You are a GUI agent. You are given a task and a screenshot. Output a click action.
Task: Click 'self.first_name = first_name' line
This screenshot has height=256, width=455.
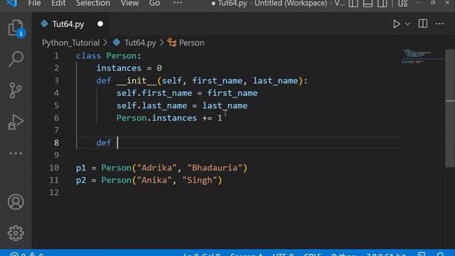pos(187,93)
